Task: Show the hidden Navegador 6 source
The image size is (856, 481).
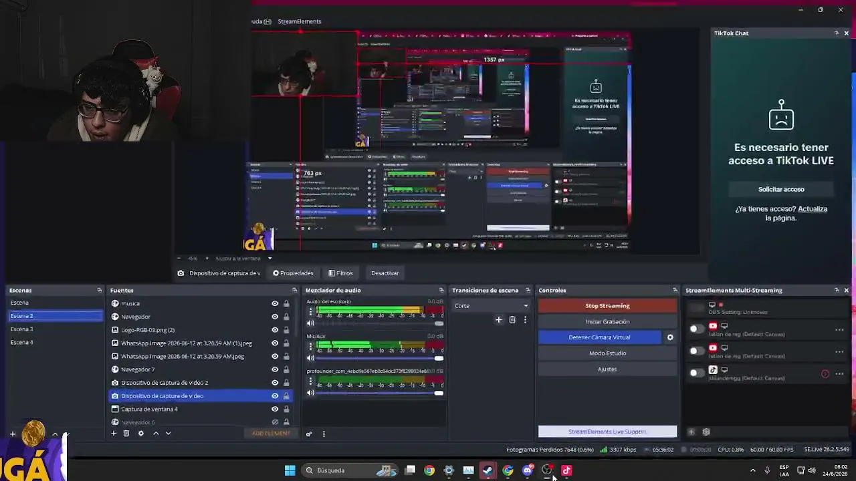Action: (275, 422)
